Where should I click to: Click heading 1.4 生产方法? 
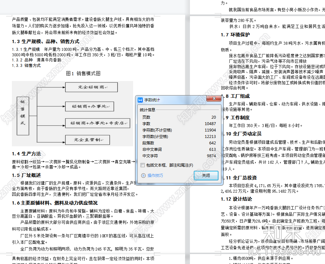pyautogui.click(x=26, y=154)
